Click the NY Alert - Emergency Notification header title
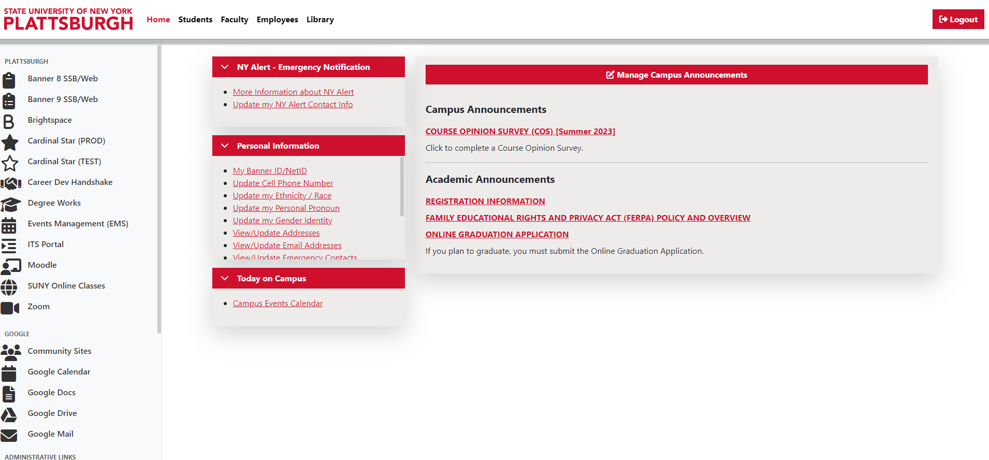This screenshot has width=989, height=460. click(x=303, y=67)
